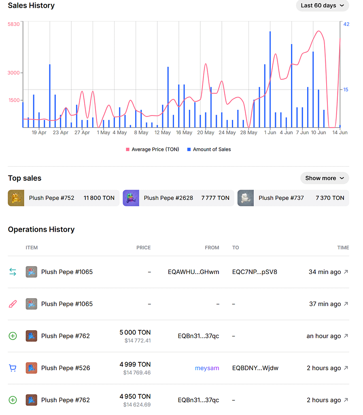Click transfer icon on first Plush Pepe #1065 row
The height and width of the screenshot is (415, 363).
click(13, 272)
